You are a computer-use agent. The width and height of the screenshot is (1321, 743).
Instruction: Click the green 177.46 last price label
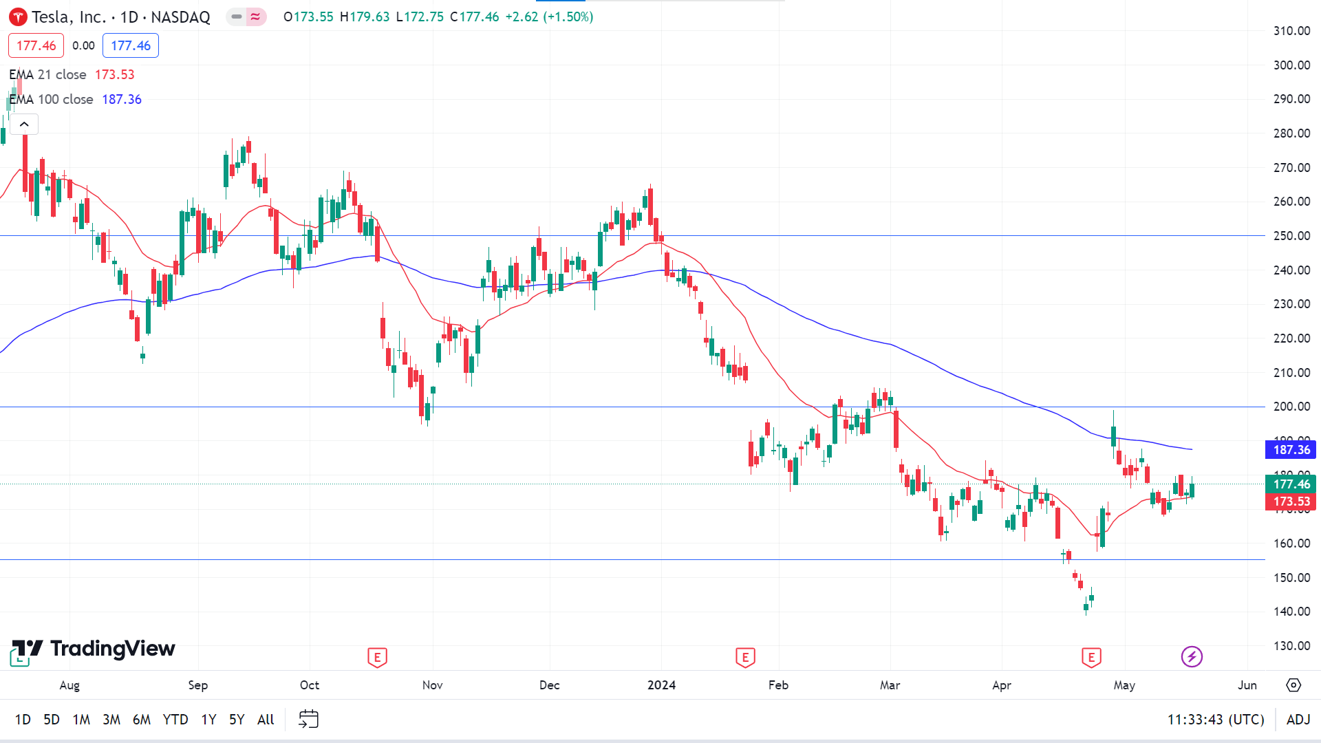point(1291,484)
